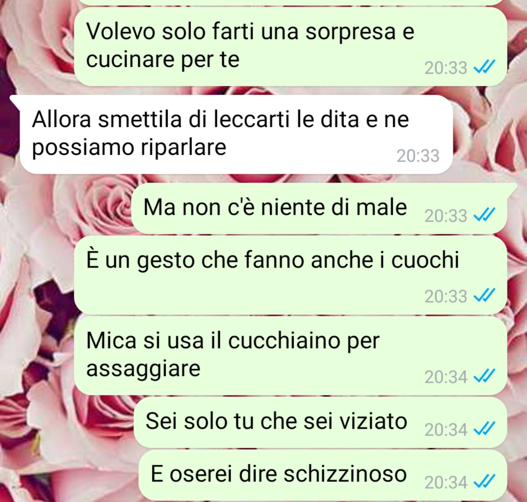The width and height of the screenshot is (527, 502).
Task: Select the 'Sei solo tu che sei viziato' bubble
Action: [320, 422]
